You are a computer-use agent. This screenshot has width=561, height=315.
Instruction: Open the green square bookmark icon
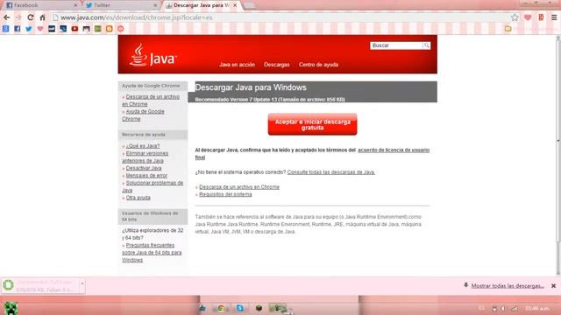[x=97, y=29]
